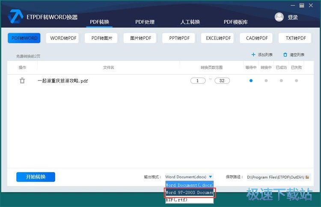The height and width of the screenshot is (207, 321).
Task: Click the 等待中 column header
Action: click(251, 67)
